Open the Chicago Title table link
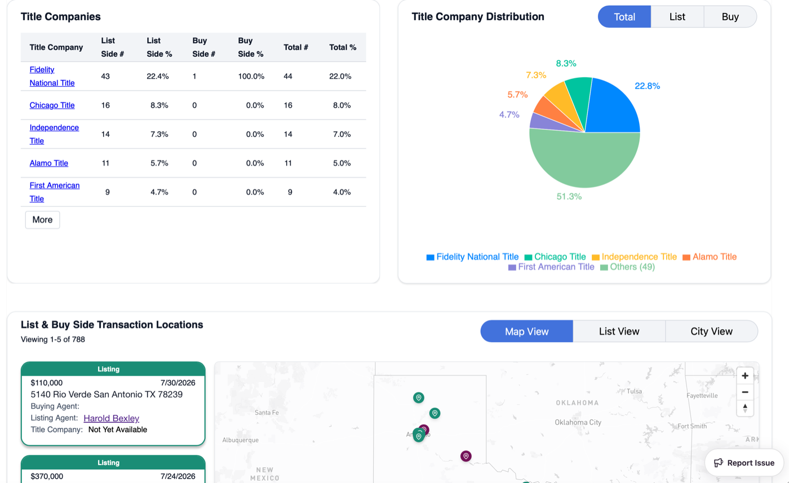This screenshot has width=789, height=483. click(52, 105)
